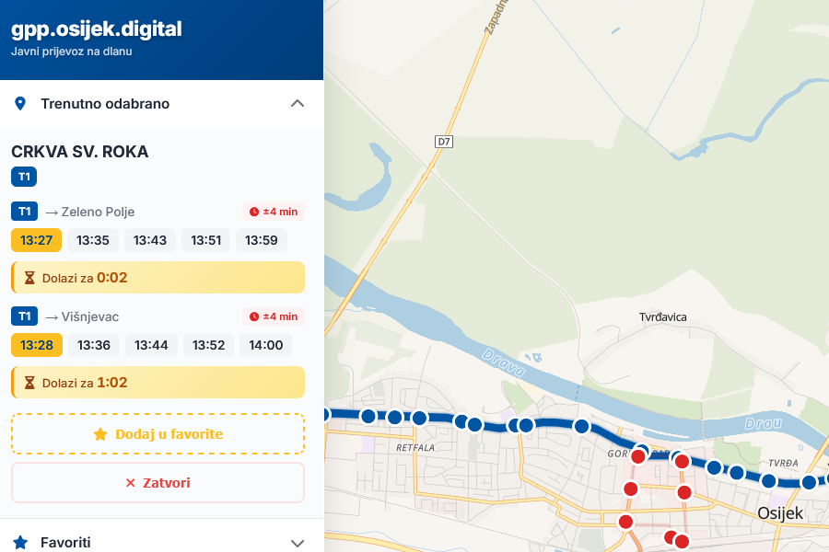Choose the 13:52 departure to Višnjevac
The image size is (829, 552).
click(x=209, y=345)
